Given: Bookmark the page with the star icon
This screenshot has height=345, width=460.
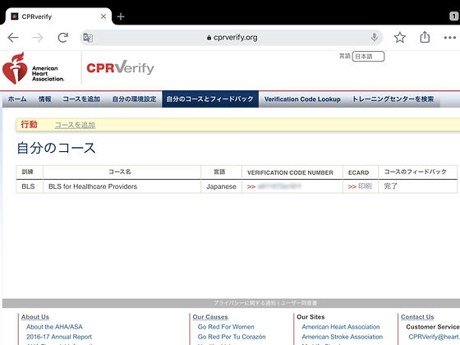Looking at the screenshot, I should pos(399,38).
